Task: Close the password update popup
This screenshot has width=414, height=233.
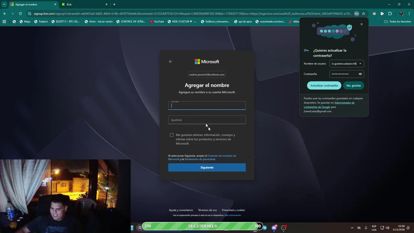Action: [x=362, y=24]
